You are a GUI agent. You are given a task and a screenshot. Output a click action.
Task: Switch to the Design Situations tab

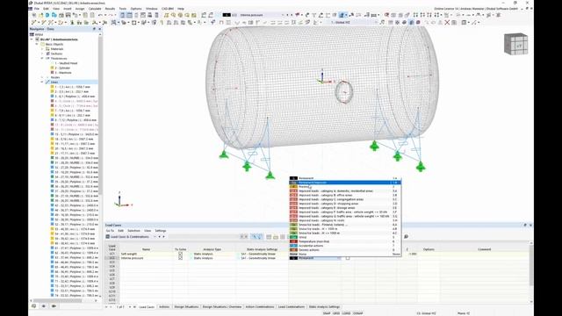point(186,307)
